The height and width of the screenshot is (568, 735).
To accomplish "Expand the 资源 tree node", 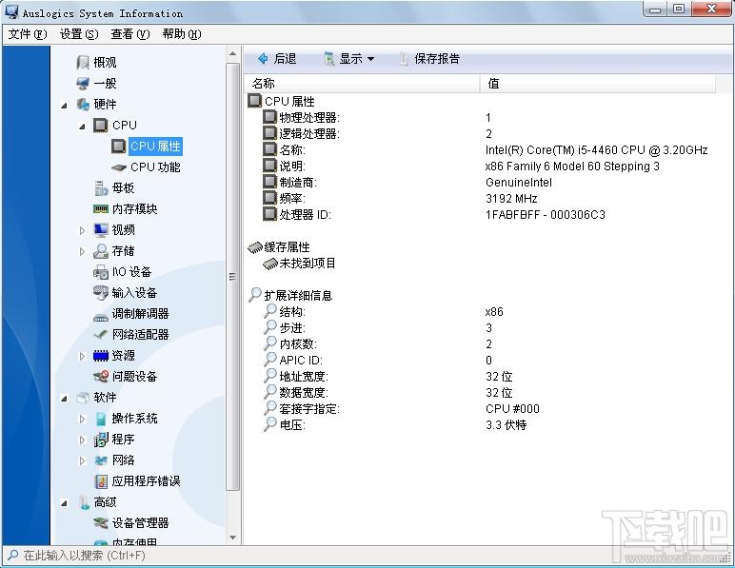I will coord(82,357).
